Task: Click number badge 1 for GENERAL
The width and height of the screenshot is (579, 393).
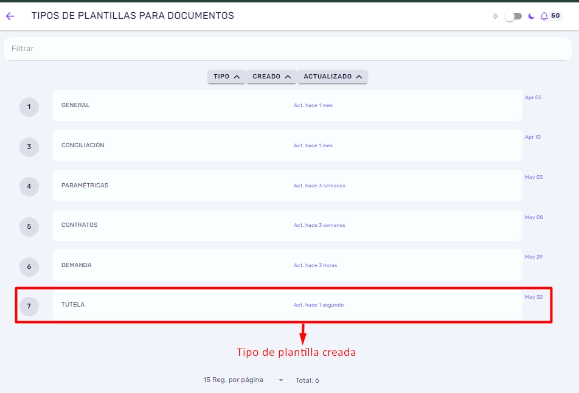Action: point(29,107)
